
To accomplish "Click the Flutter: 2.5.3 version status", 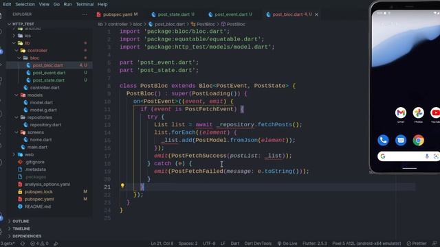I will (x=315, y=244).
